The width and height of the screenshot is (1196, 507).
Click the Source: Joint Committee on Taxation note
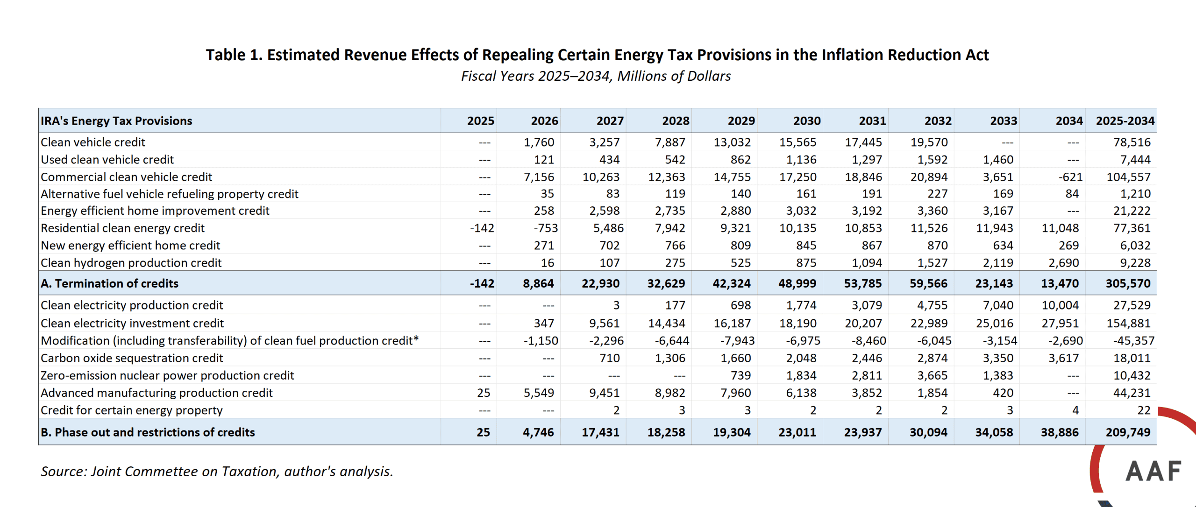pyautogui.click(x=217, y=472)
